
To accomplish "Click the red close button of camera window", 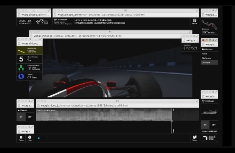I will (x=203, y=40).
